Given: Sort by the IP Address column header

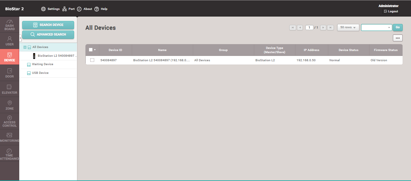Looking at the screenshot, I should tap(311, 50).
